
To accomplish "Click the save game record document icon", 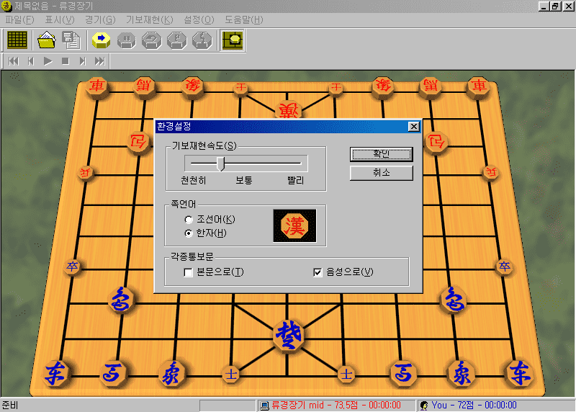I will tap(71, 40).
